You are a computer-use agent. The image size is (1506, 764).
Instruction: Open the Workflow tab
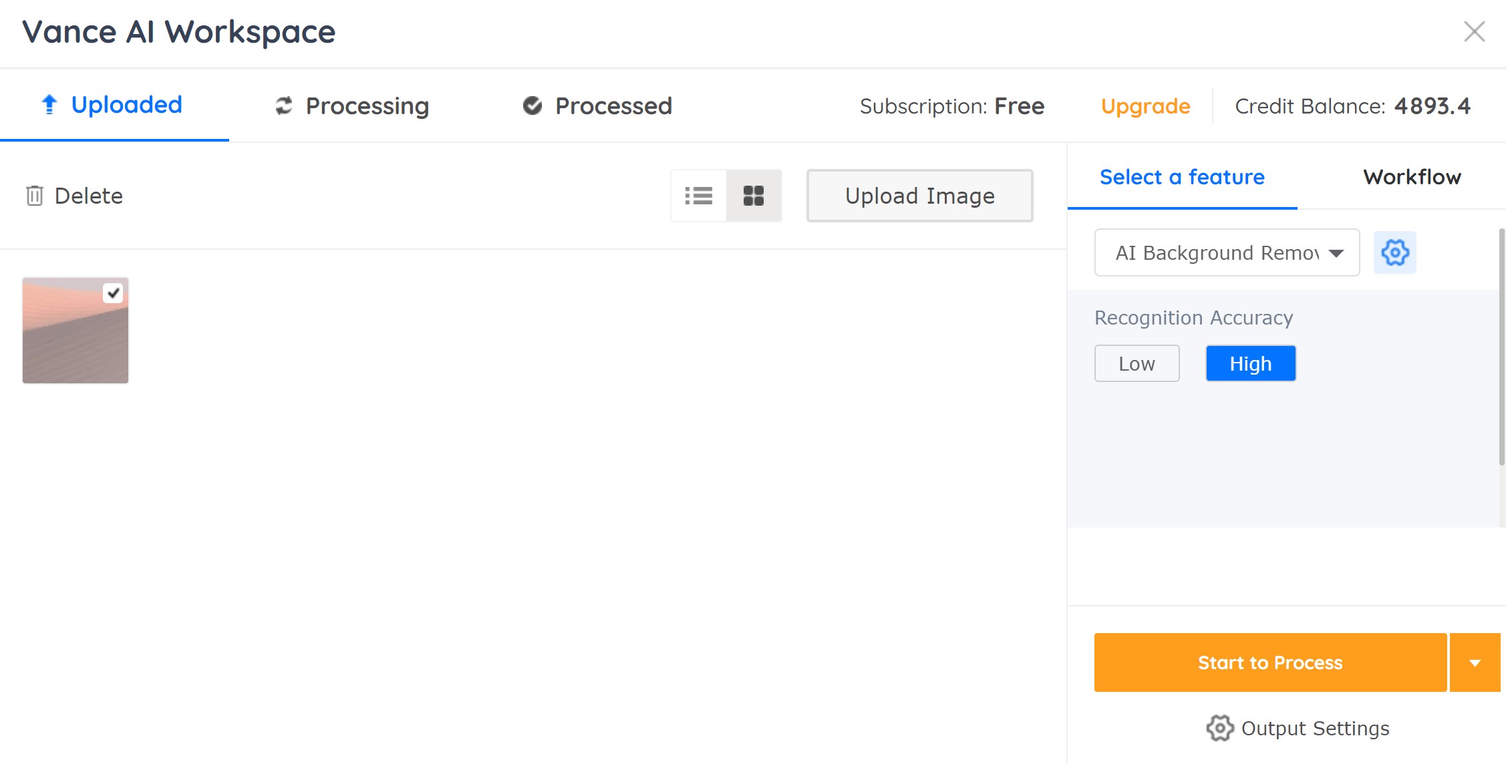(1412, 177)
